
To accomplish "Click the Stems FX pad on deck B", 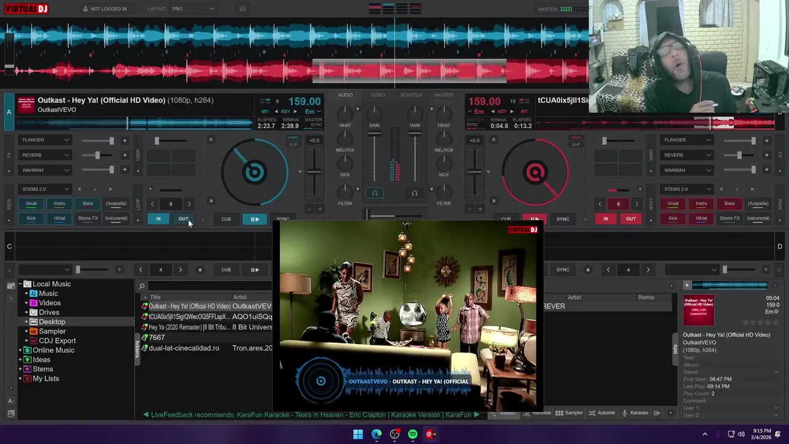I will pos(730,218).
